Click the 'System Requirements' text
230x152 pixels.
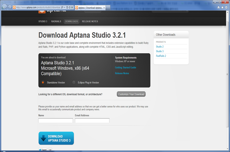126,58
